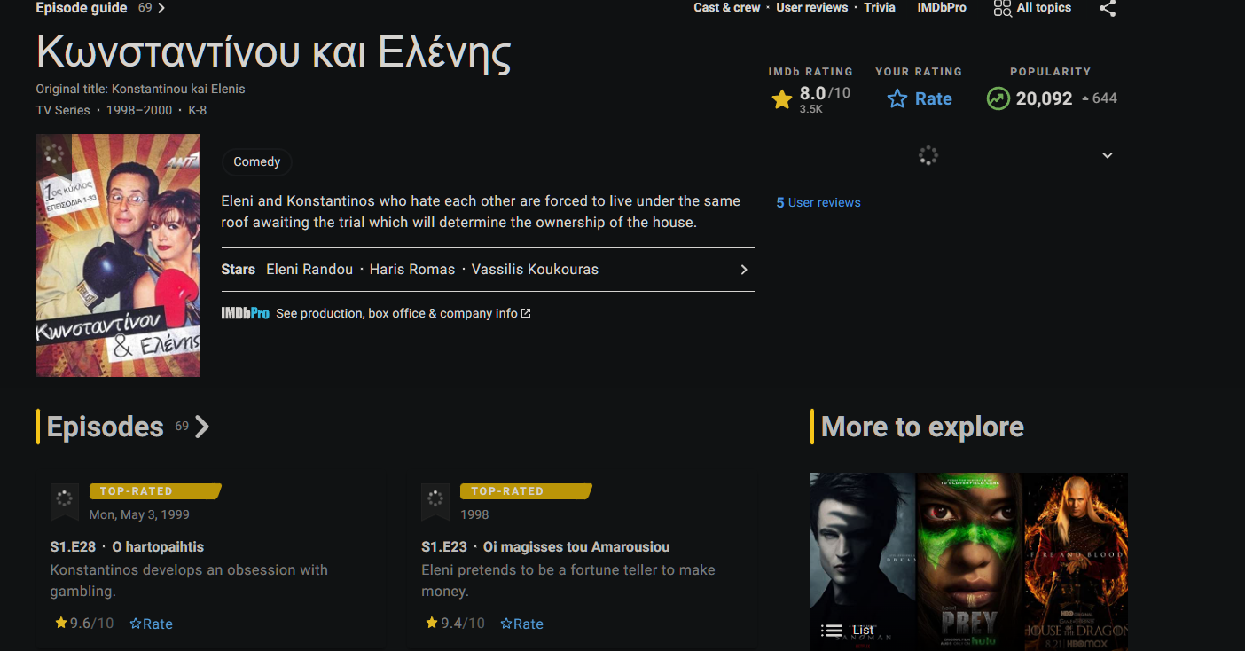Add the series poster to watchlist ribbon

pos(54,155)
